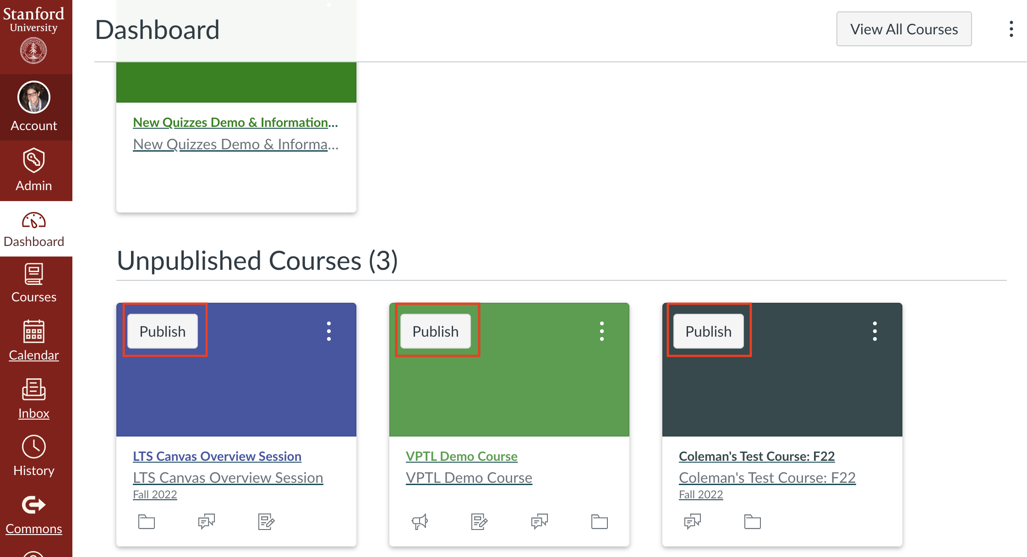Click the Admin shield icon in sidebar

(x=34, y=160)
